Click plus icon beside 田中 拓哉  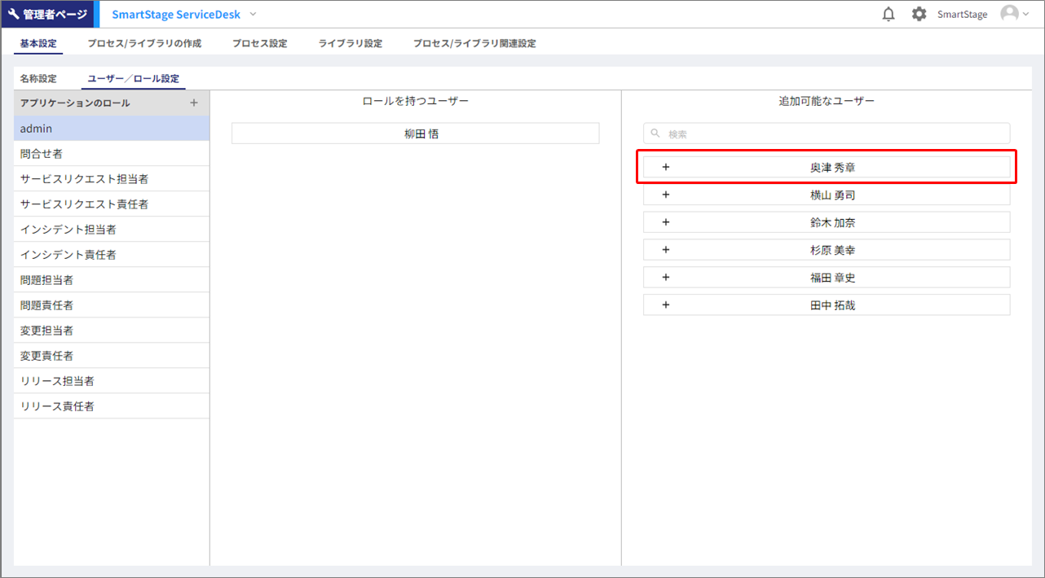coord(665,305)
